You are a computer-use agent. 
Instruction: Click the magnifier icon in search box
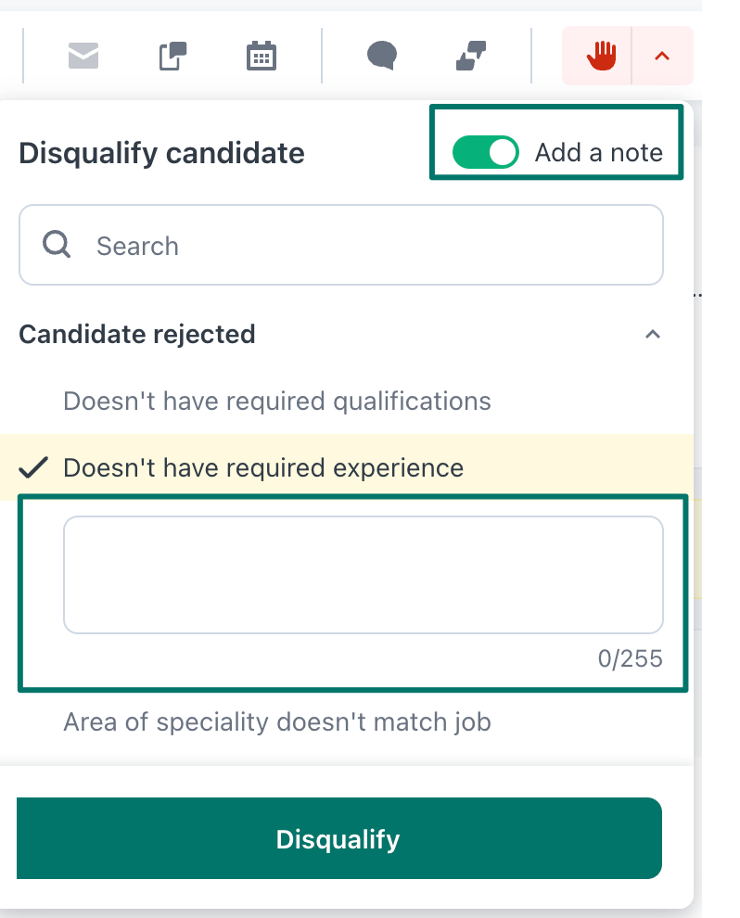[57, 245]
